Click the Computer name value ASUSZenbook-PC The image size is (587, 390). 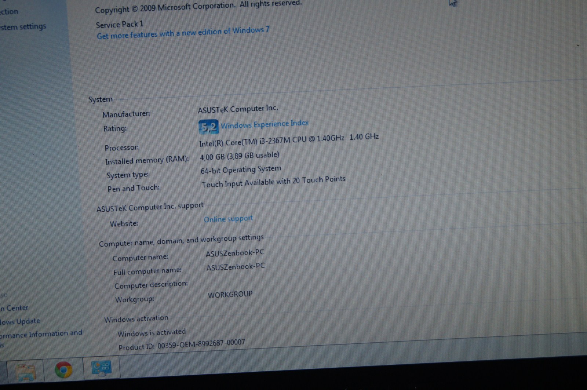pos(235,253)
